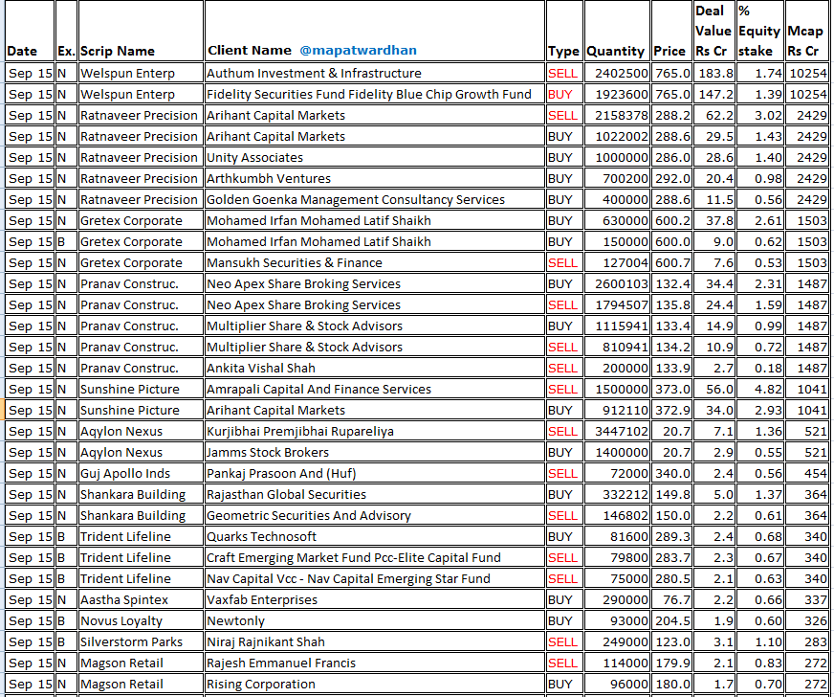Click the "Client Name" header label
The width and height of the screenshot is (834, 697).
tap(250, 51)
